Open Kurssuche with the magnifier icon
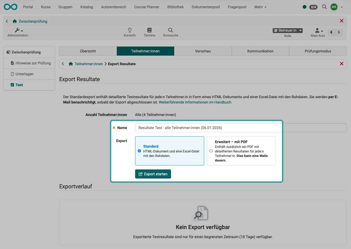Screen dimensions: 351x249 pos(170,30)
